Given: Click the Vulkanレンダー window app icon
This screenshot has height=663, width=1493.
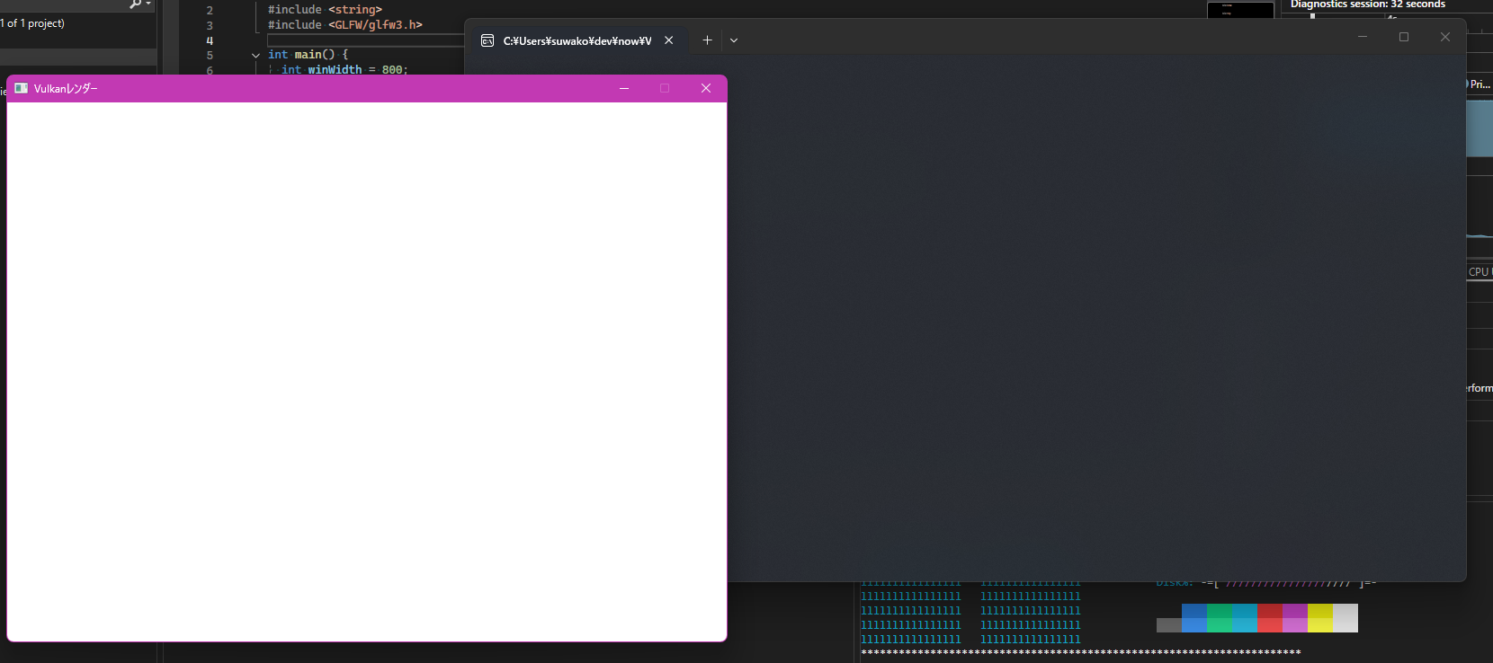Looking at the screenshot, I should (21, 88).
